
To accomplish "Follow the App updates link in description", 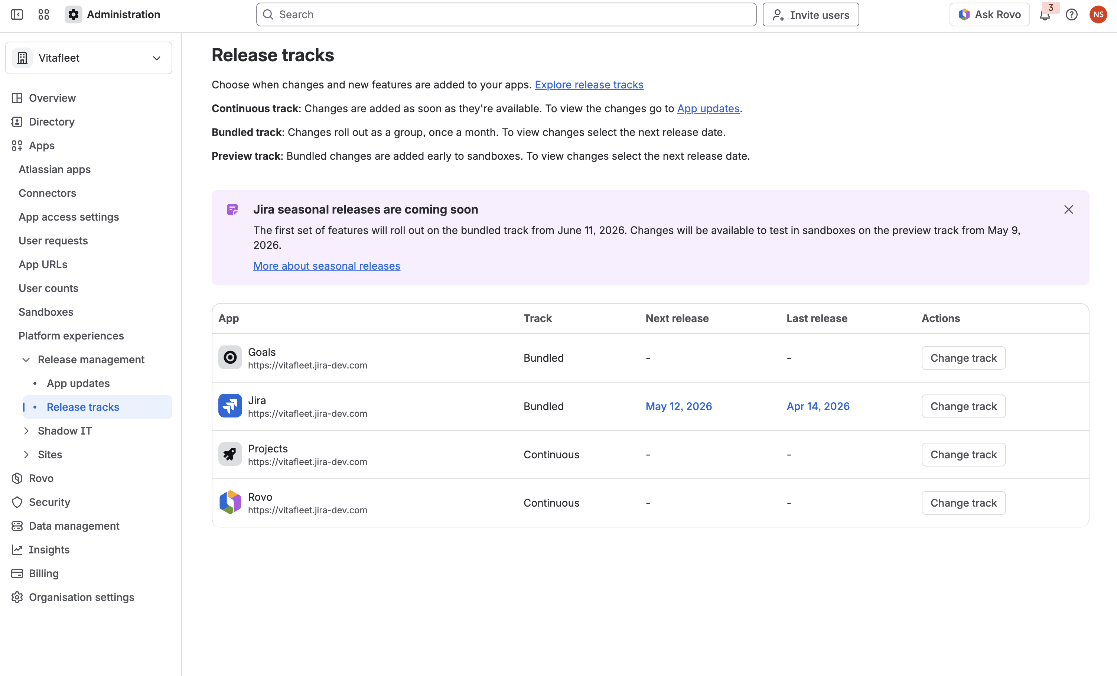I will 708,108.
